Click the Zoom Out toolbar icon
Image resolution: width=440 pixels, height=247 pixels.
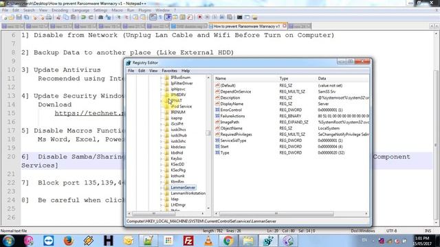[x=126, y=17]
